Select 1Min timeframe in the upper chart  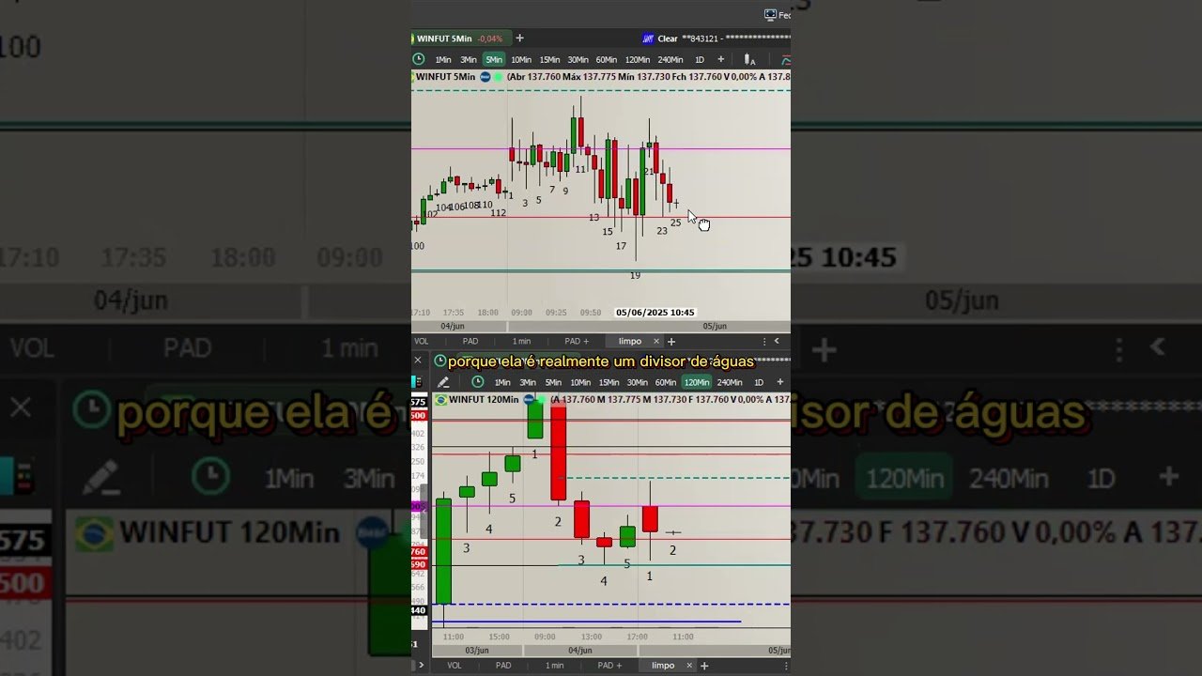pyautogui.click(x=443, y=59)
